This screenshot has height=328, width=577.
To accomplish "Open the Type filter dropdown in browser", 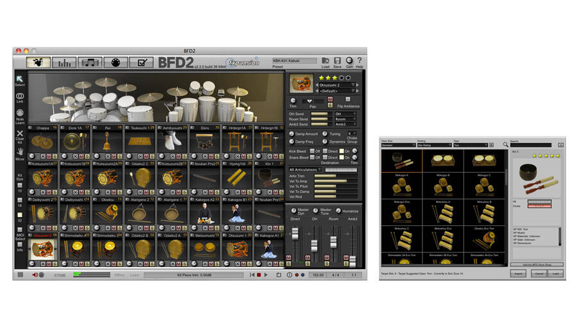I will click(471, 145).
